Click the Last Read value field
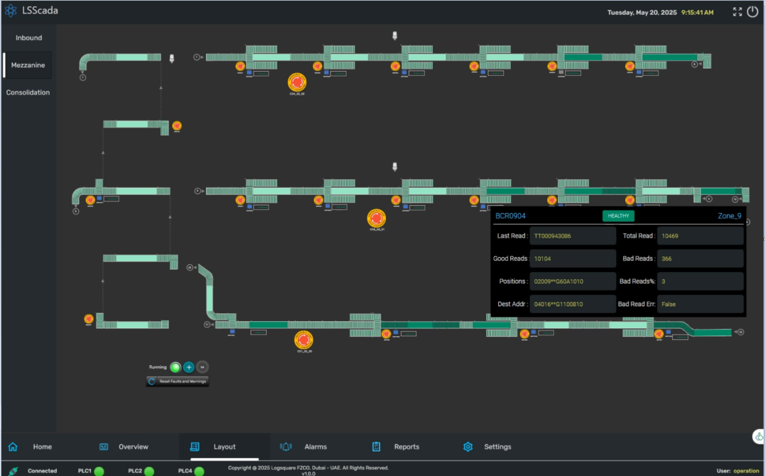The height and width of the screenshot is (476, 765). [573, 236]
